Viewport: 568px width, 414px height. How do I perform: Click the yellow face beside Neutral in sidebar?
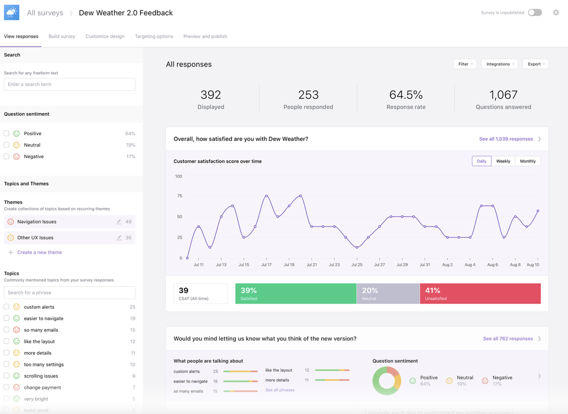(x=16, y=145)
